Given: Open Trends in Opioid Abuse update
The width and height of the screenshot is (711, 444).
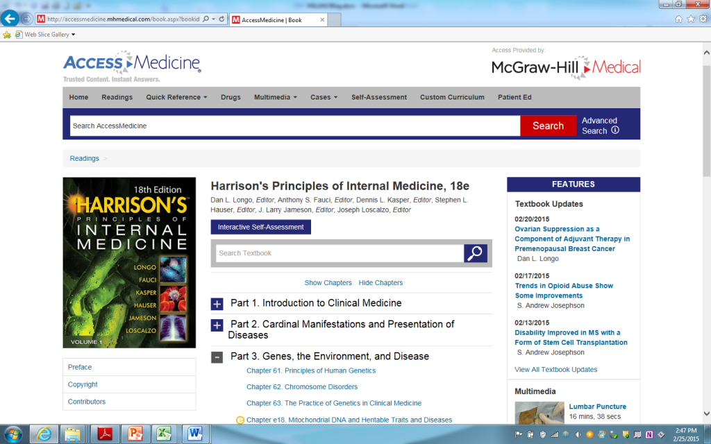Looking at the screenshot, I should coord(564,291).
